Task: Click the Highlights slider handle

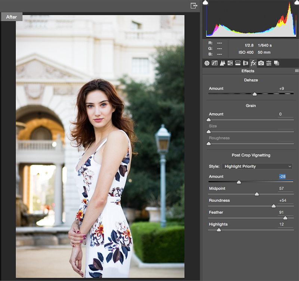Action: point(219,230)
